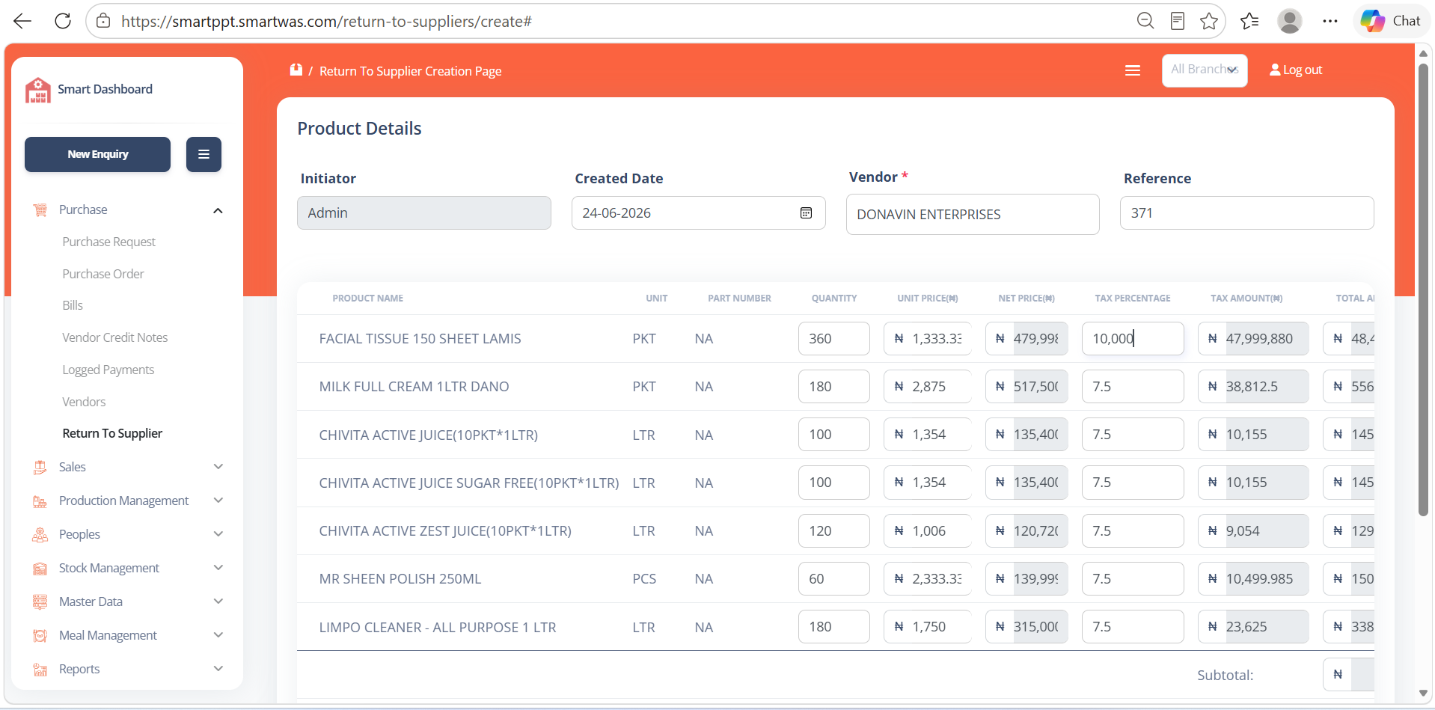Click the page vertical scrollbar

click(1423, 290)
